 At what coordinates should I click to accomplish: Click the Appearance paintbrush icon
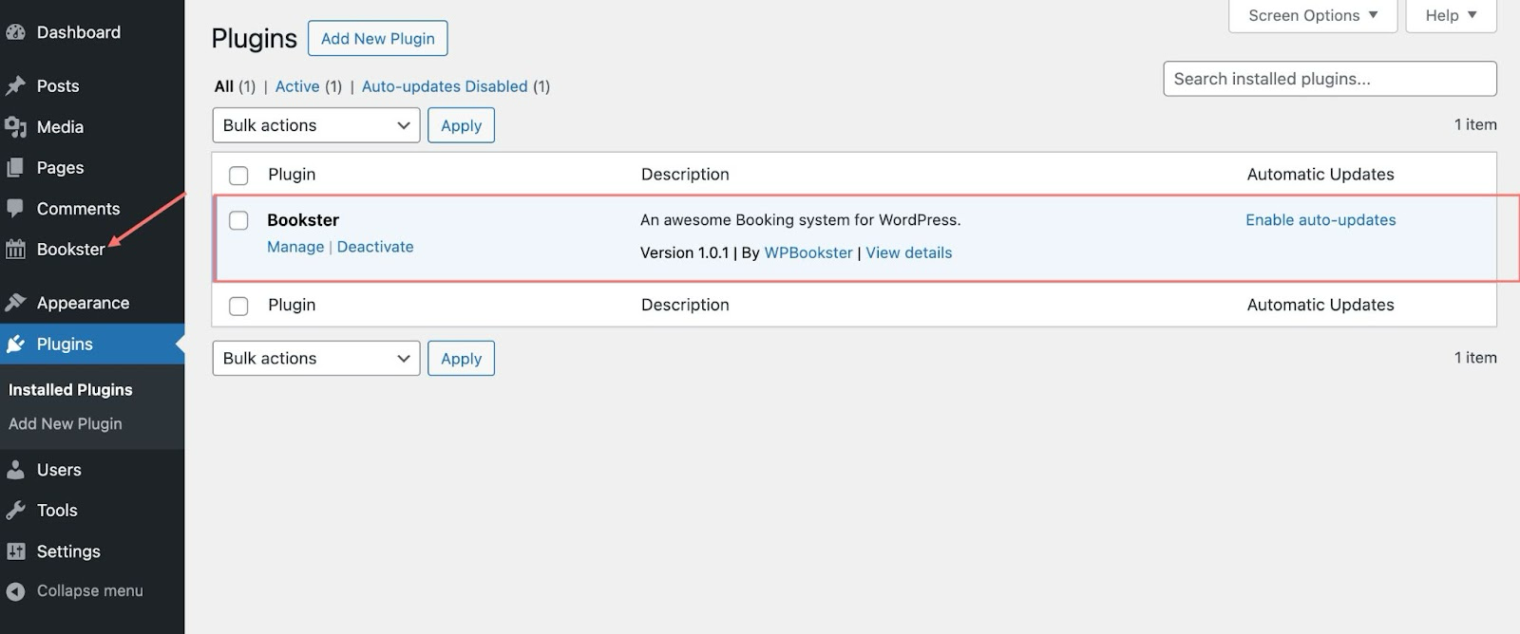pos(15,303)
